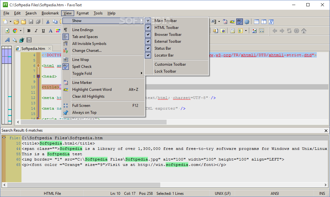Click the Save All icon

[x=38, y=22]
